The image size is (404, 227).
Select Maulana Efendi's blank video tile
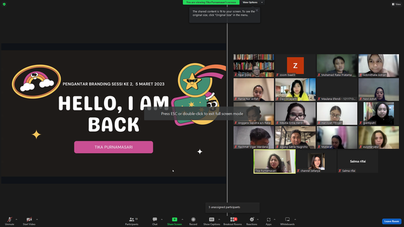[337, 90]
